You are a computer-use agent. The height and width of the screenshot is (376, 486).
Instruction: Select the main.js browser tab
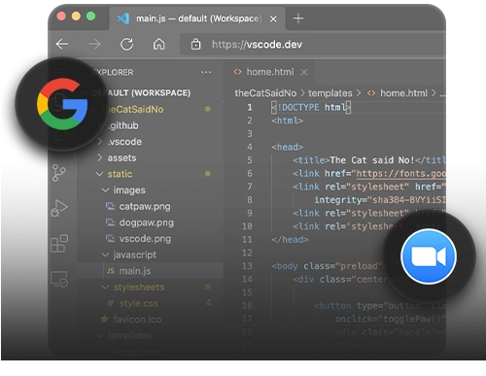tap(197, 18)
